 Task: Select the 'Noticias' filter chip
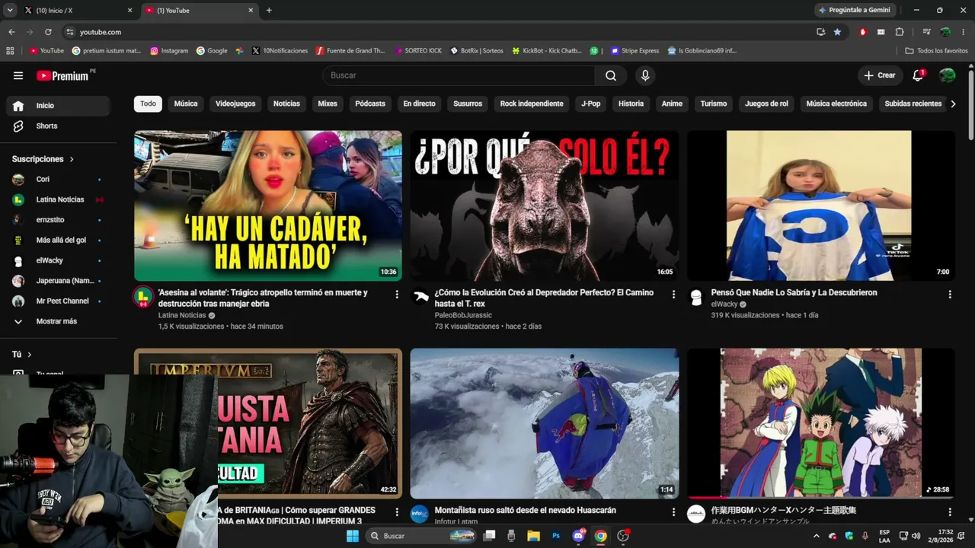coord(286,104)
